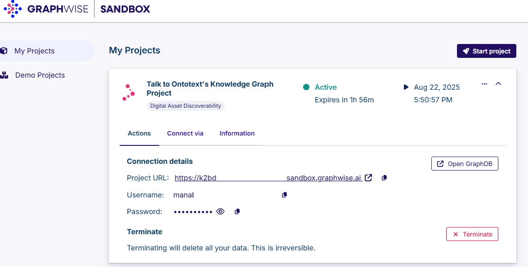This screenshot has height=267, width=528.
Task: Copy the password to clipboard
Action: click(237, 212)
